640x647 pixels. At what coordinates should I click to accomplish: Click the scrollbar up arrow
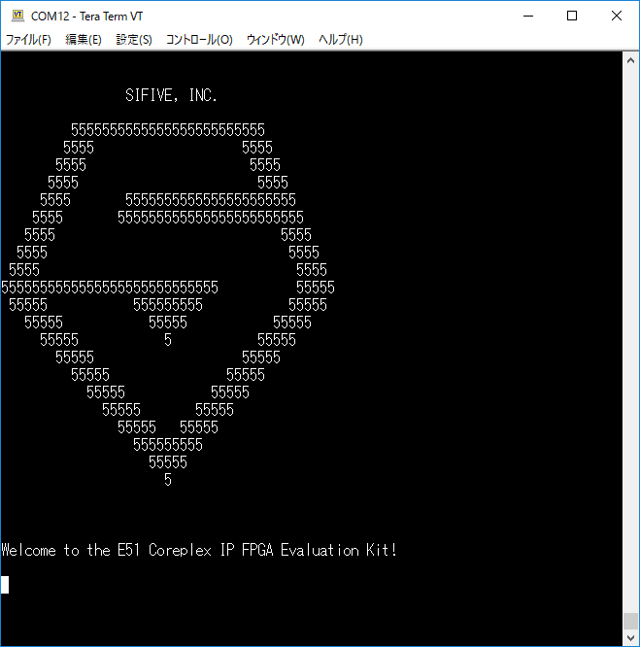(630, 60)
